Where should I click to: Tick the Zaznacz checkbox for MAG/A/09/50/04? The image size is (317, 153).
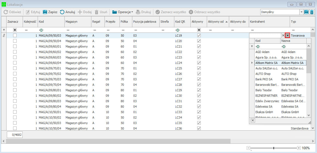coord(15,41)
